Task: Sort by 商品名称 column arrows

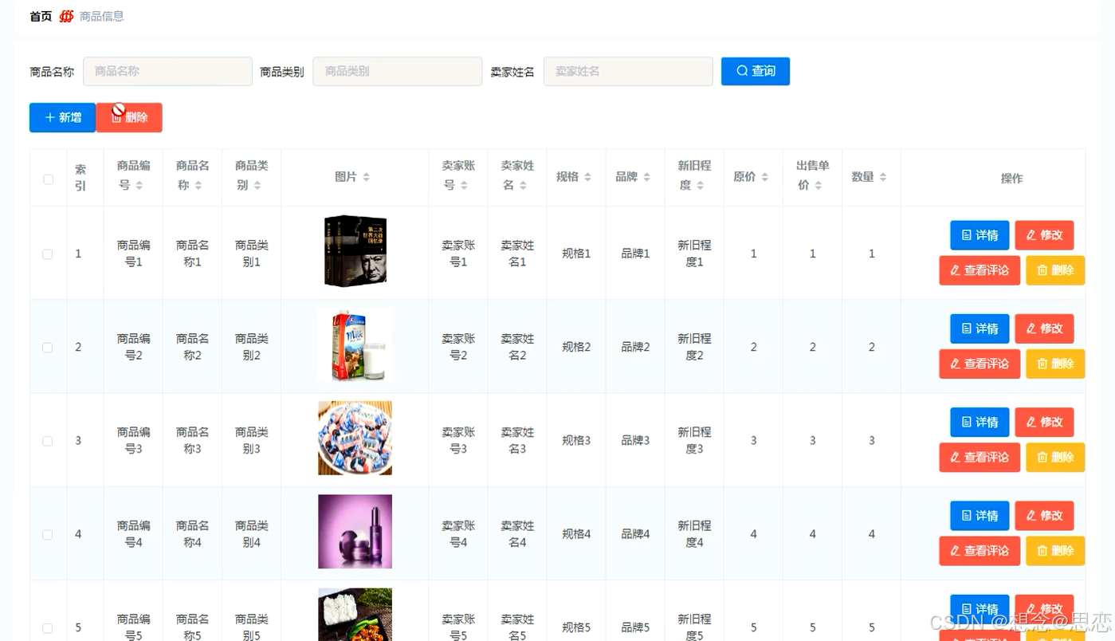Action: [198, 185]
